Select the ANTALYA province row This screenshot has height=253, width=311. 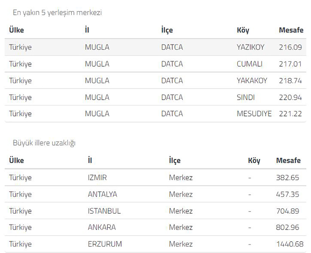click(102, 194)
